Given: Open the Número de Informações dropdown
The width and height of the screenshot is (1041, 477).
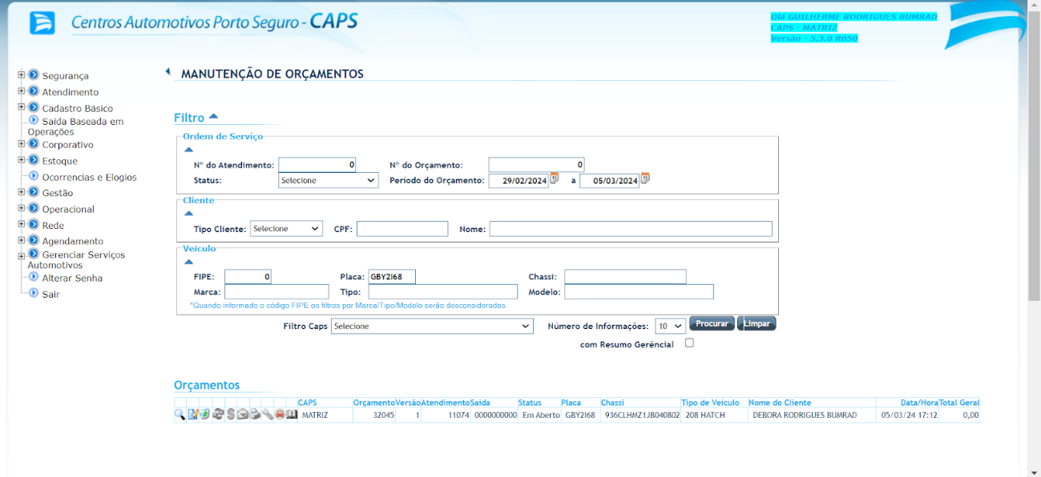Looking at the screenshot, I should [x=670, y=327].
